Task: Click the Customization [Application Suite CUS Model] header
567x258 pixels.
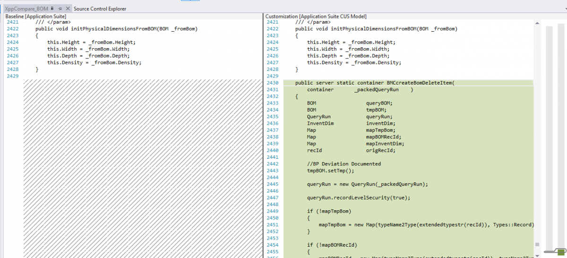Action: 316,17
